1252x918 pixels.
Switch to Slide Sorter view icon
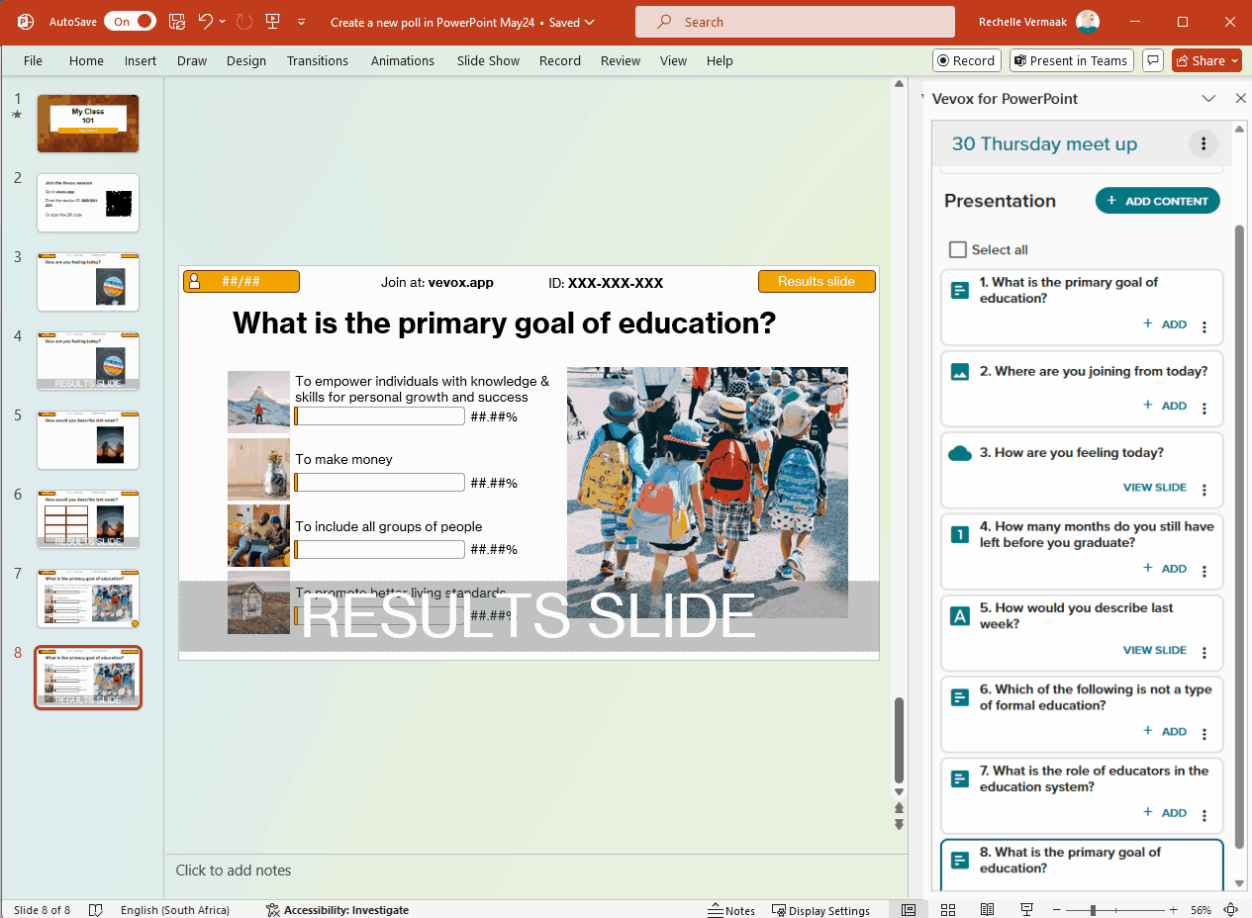point(948,909)
